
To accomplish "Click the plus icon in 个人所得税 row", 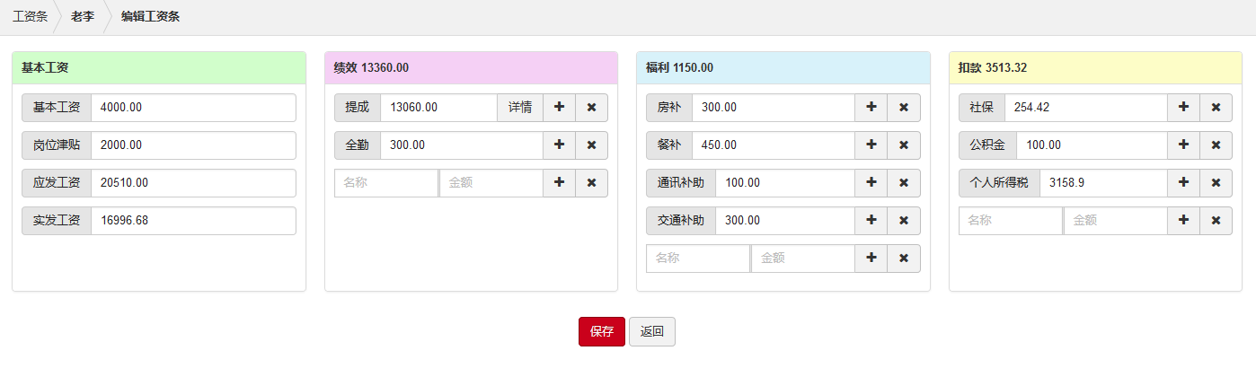I will pyautogui.click(x=1183, y=183).
